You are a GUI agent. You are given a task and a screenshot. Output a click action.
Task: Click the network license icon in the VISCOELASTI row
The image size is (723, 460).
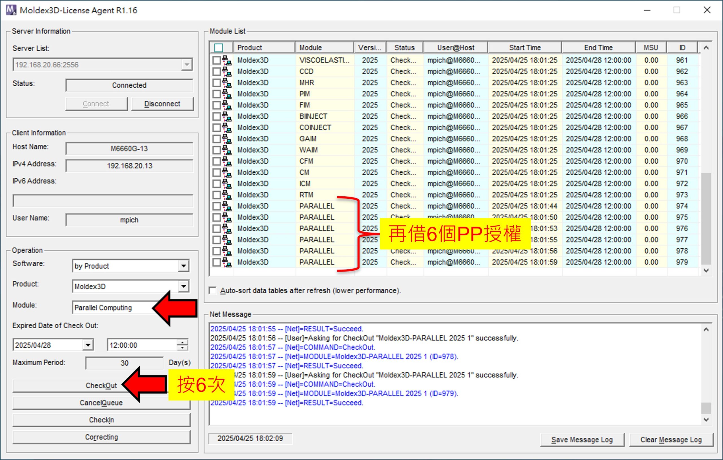(227, 60)
